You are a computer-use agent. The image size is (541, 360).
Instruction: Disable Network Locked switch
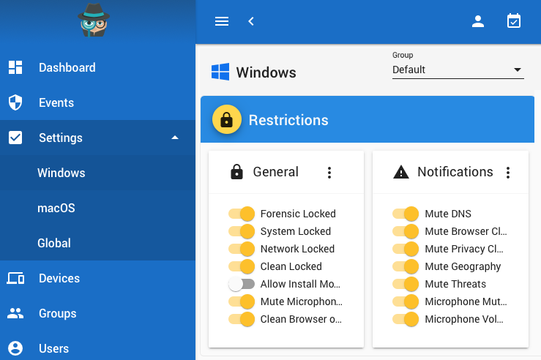[242, 249]
